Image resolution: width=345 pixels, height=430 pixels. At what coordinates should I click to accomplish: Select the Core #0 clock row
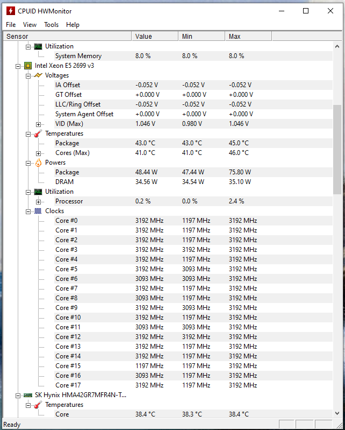(x=193, y=221)
